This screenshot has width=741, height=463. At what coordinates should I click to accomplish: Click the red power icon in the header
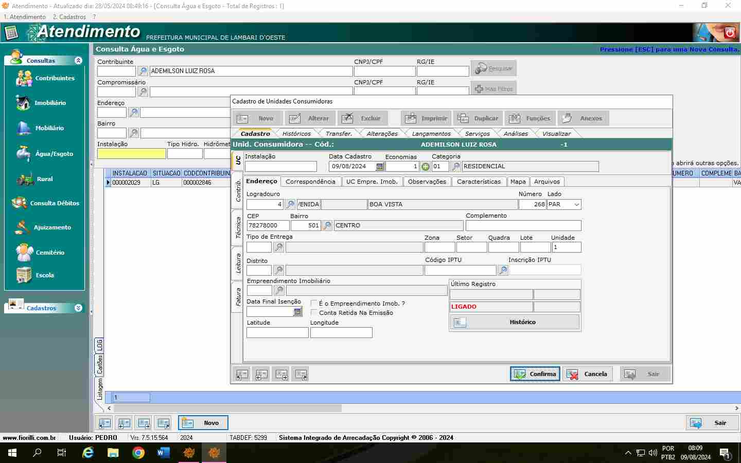730,33
